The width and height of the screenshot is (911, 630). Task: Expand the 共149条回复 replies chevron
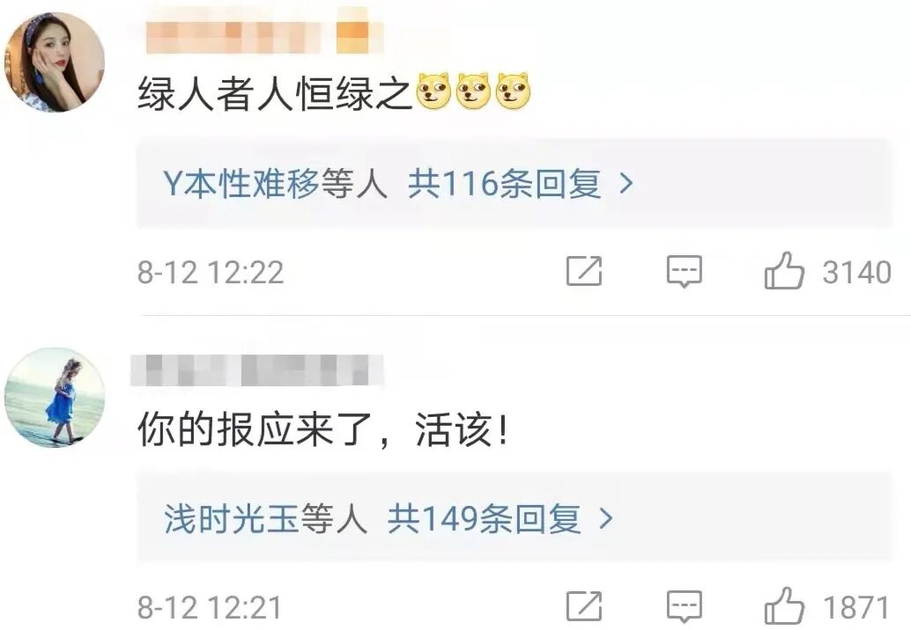[606, 518]
